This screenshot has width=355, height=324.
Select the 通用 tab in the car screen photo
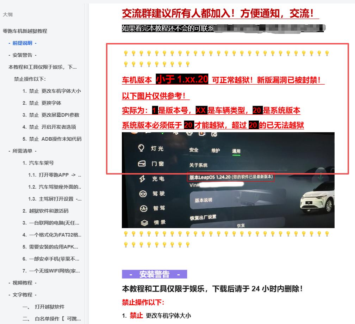click(236, 151)
